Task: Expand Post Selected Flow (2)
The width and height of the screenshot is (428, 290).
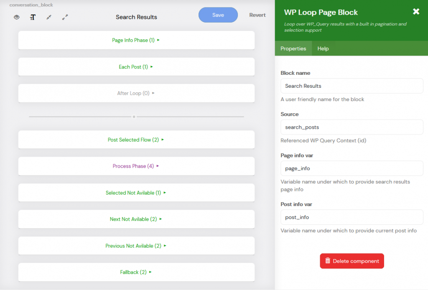Action: (137, 140)
